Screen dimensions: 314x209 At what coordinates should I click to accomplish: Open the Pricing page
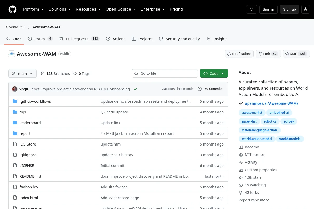176,9
